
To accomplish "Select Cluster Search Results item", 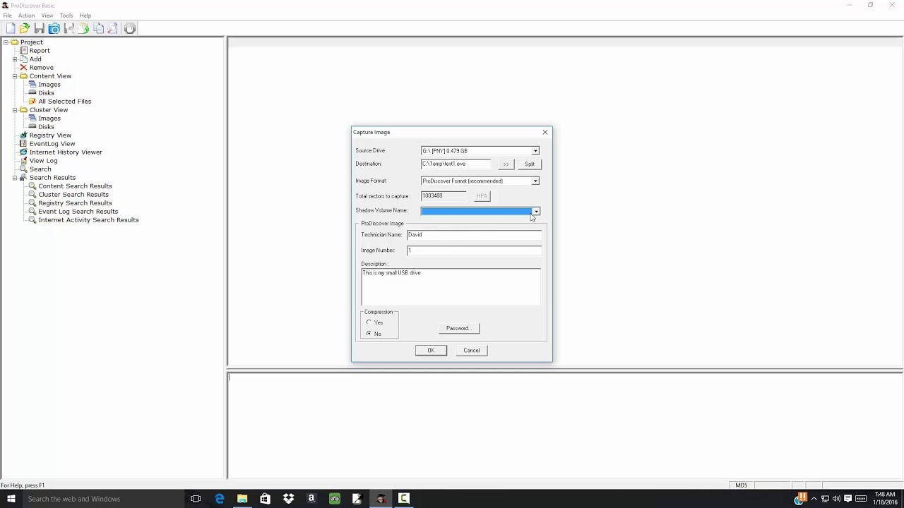I will [x=73, y=195].
